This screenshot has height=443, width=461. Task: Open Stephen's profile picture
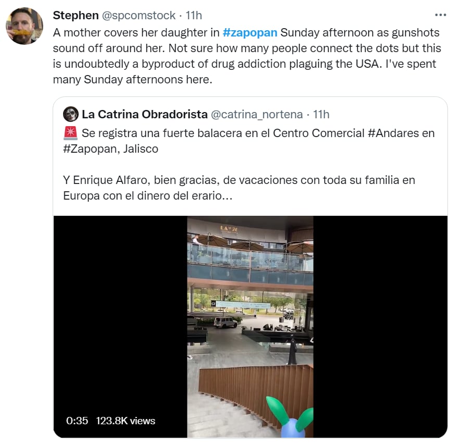pyautogui.click(x=24, y=26)
